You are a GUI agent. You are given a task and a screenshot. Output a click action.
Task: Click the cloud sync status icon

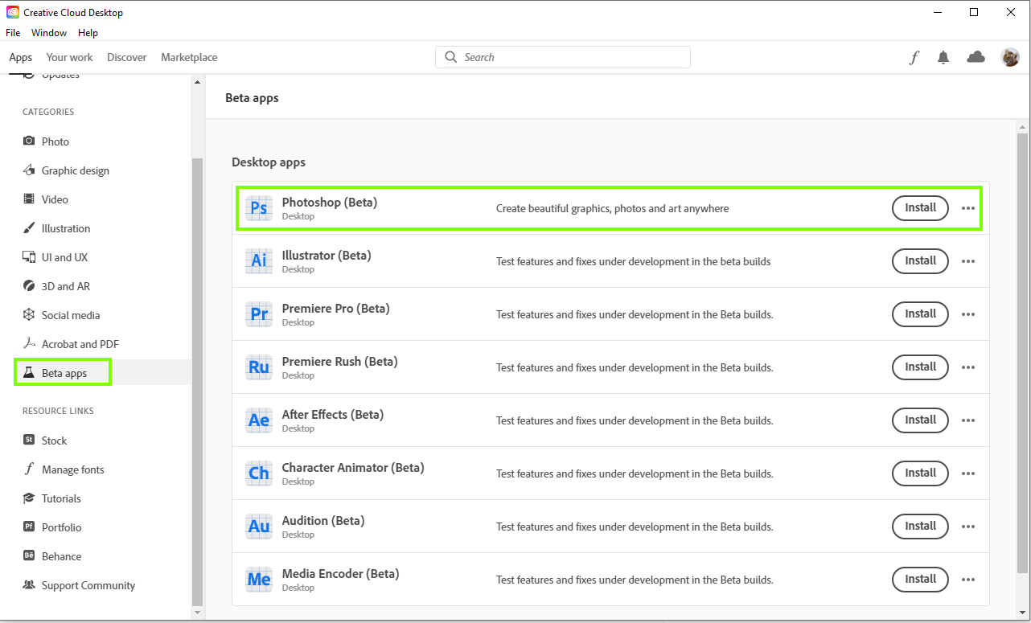976,57
